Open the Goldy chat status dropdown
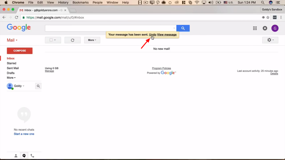The height and width of the screenshot is (160, 285). pos(24,86)
